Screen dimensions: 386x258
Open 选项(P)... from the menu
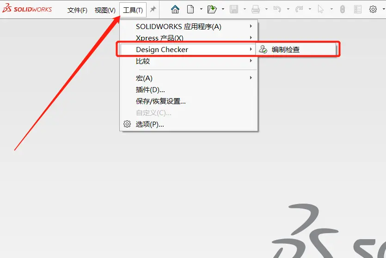click(189, 124)
